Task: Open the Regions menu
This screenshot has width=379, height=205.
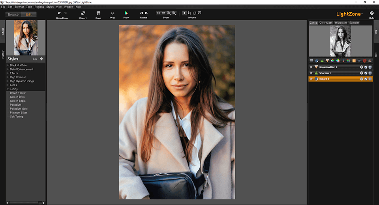Action: pyautogui.click(x=39, y=7)
